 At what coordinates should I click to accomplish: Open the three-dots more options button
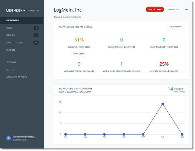coord(186,9)
